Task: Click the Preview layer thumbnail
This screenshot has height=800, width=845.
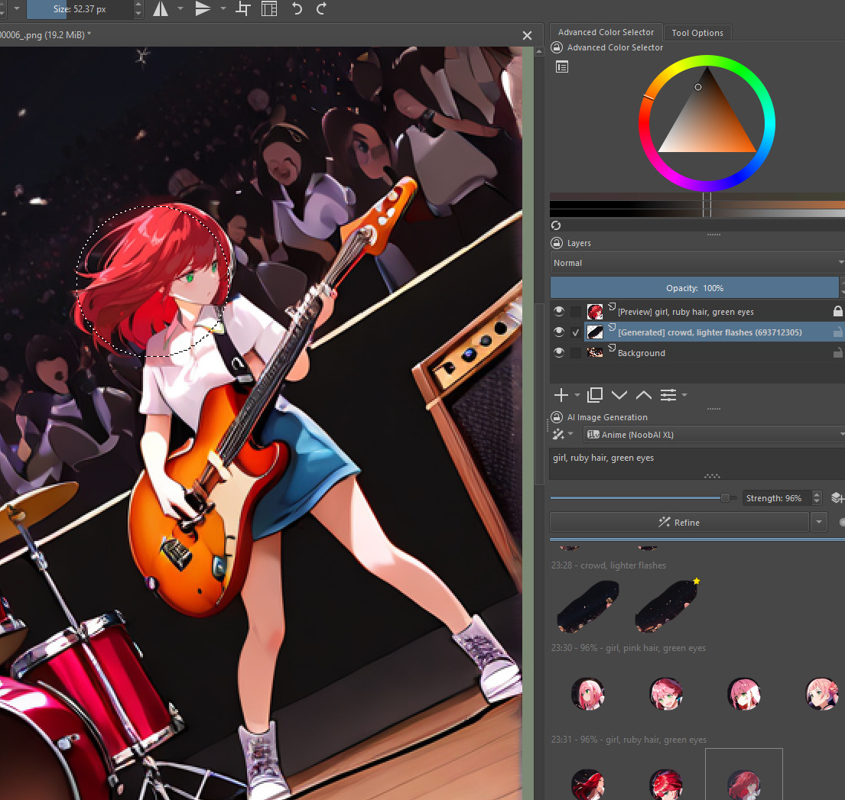Action: pos(595,312)
